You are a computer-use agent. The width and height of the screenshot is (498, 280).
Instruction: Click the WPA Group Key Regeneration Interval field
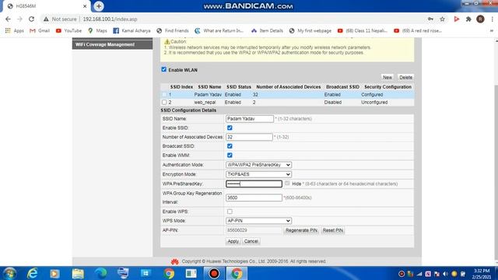254,198
